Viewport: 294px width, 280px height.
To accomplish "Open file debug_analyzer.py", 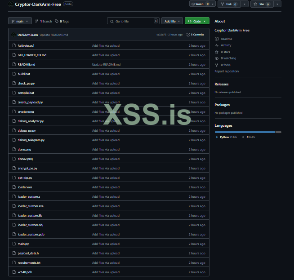I will pos(31,121).
